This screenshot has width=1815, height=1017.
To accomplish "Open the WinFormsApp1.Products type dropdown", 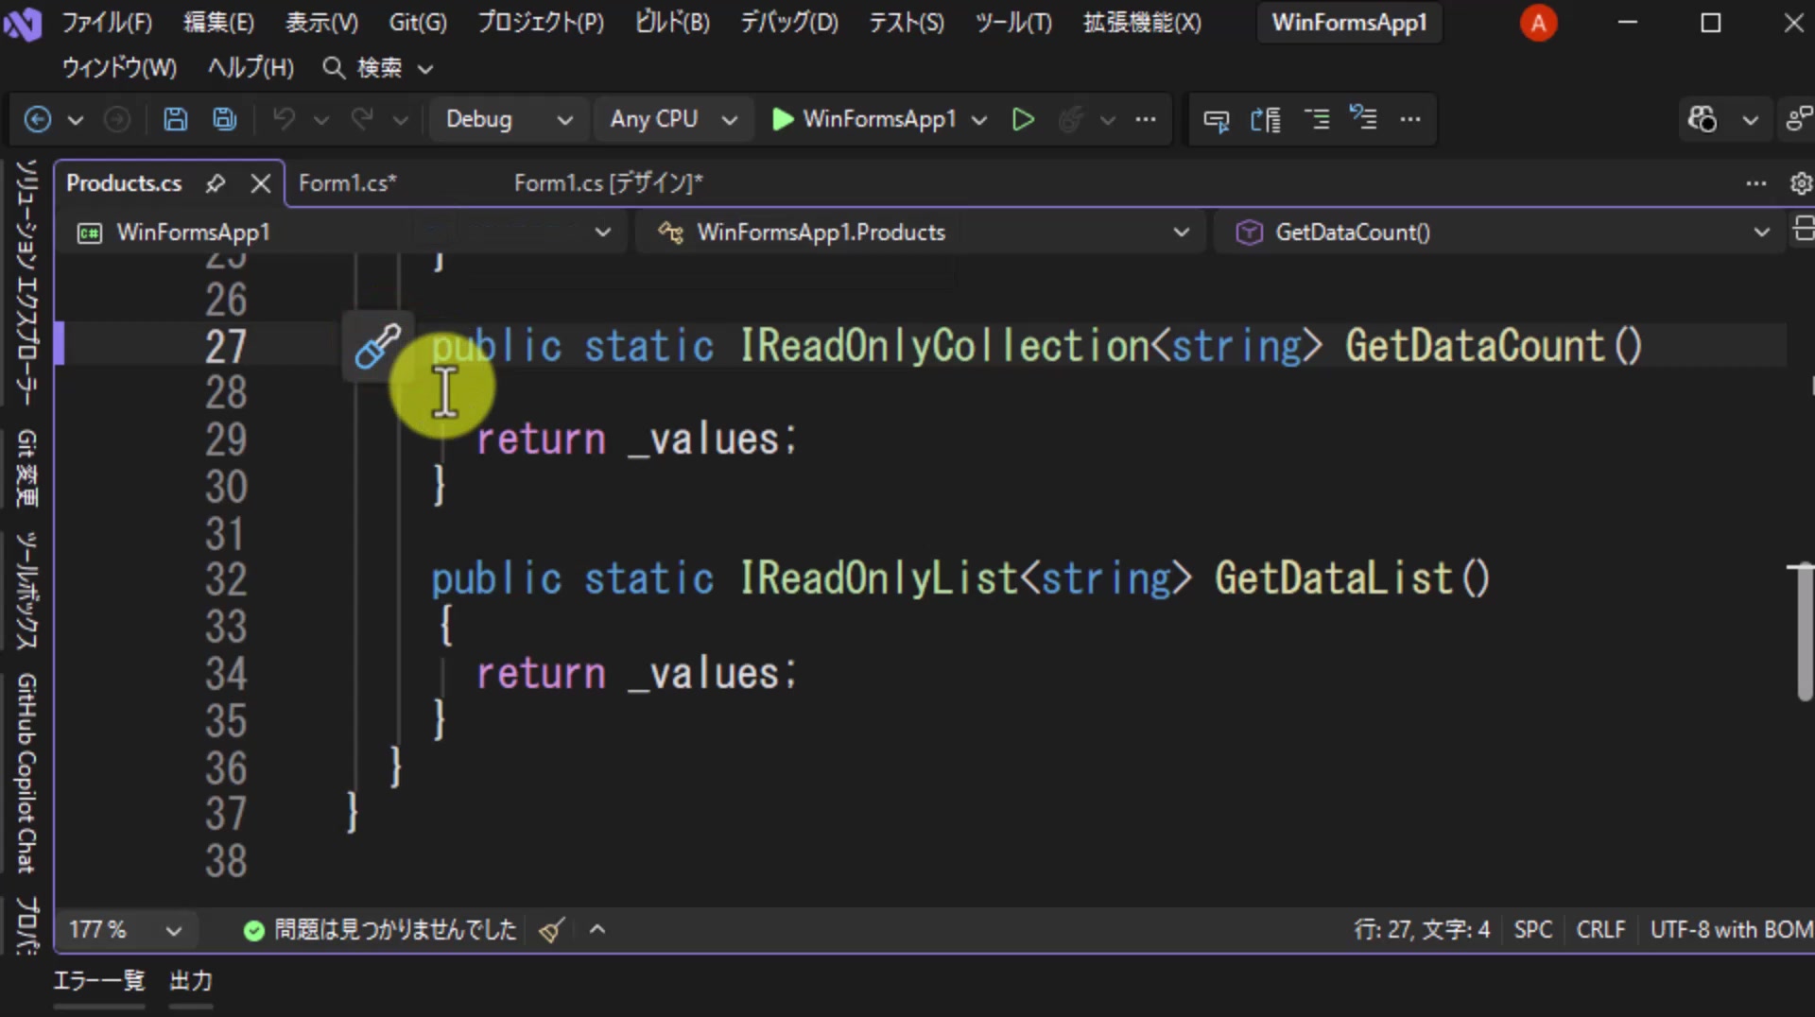I will coord(922,233).
